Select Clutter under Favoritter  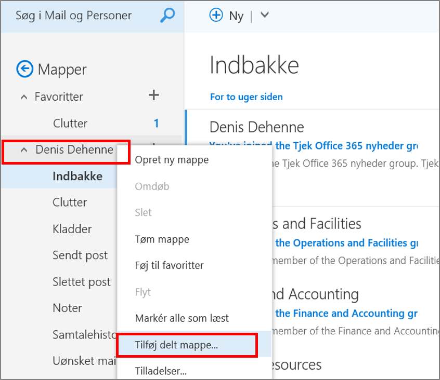click(x=70, y=124)
